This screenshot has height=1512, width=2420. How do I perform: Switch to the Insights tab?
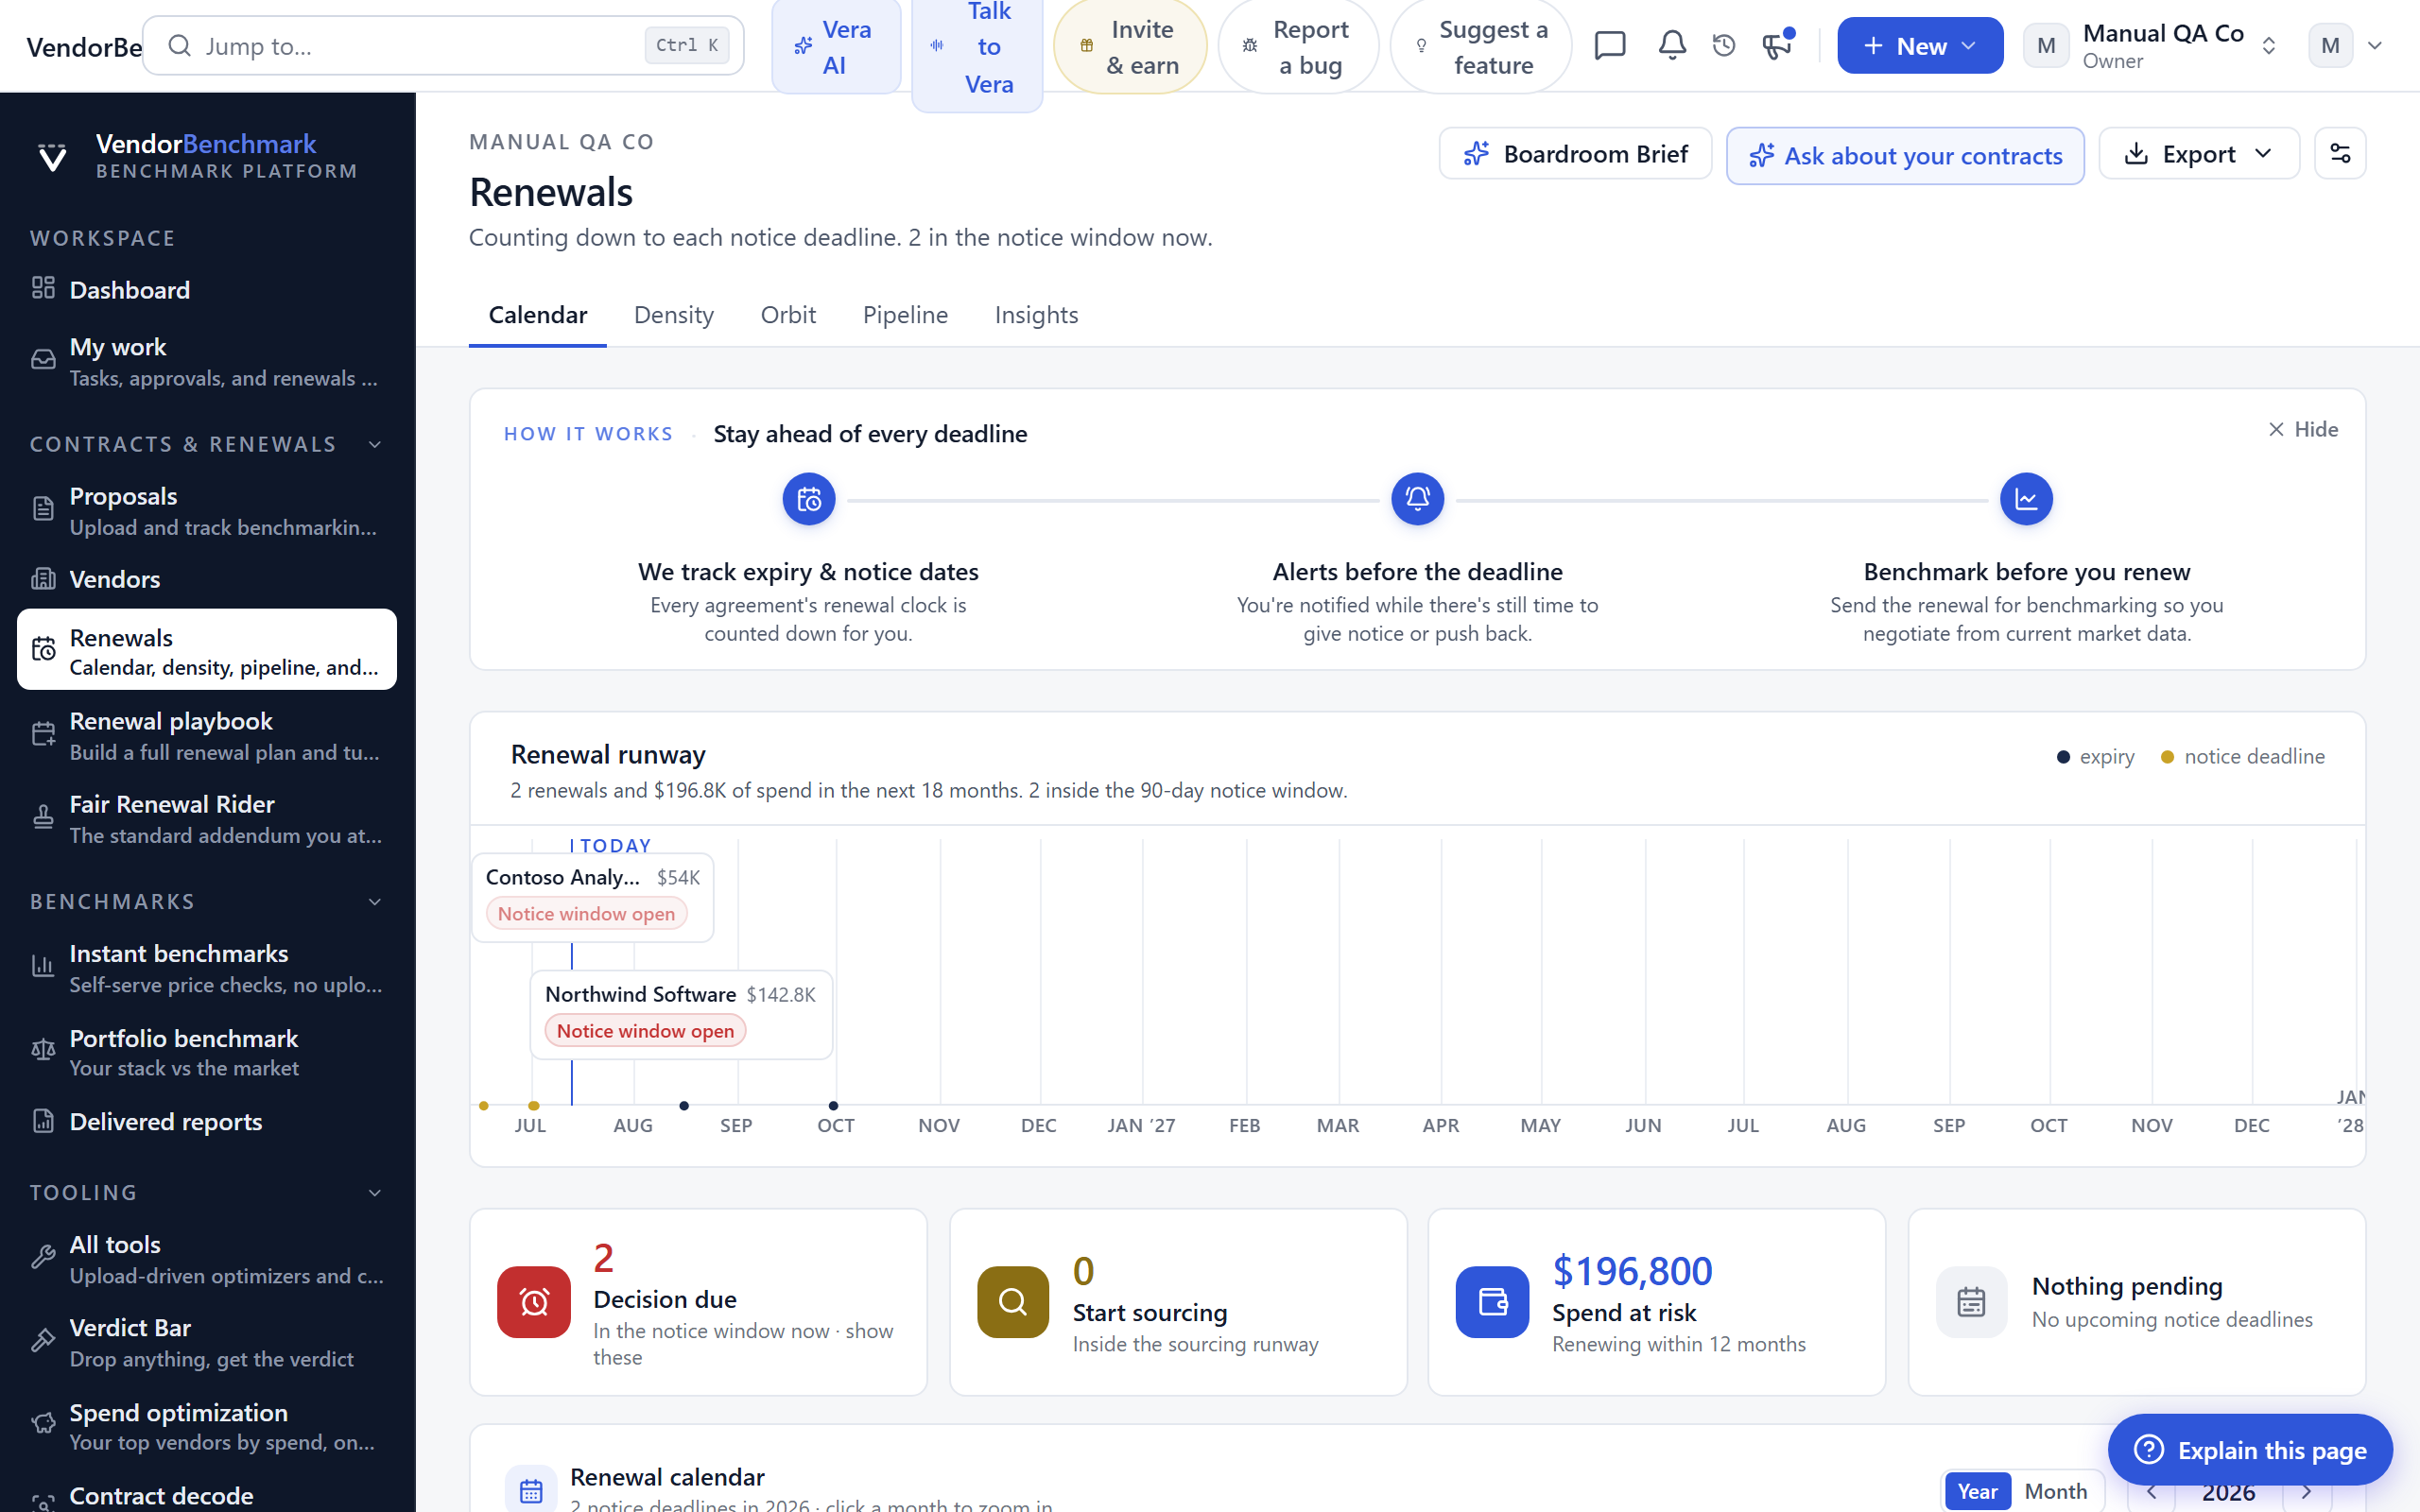point(1036,315)
